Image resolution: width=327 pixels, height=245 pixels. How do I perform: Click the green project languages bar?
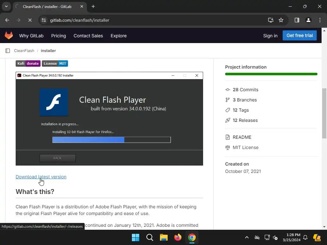271,74
